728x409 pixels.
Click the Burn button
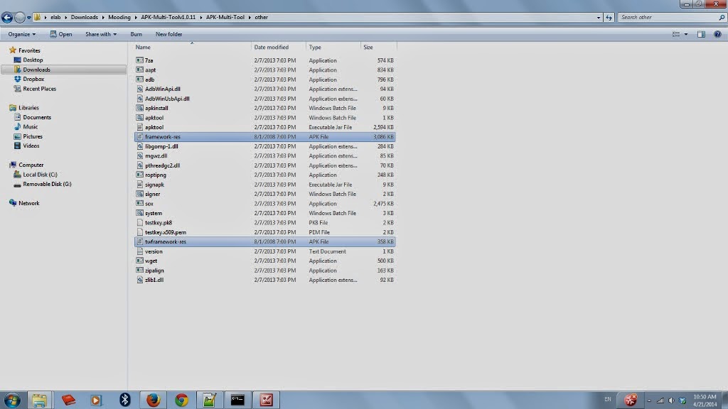(x=136, y=33)
